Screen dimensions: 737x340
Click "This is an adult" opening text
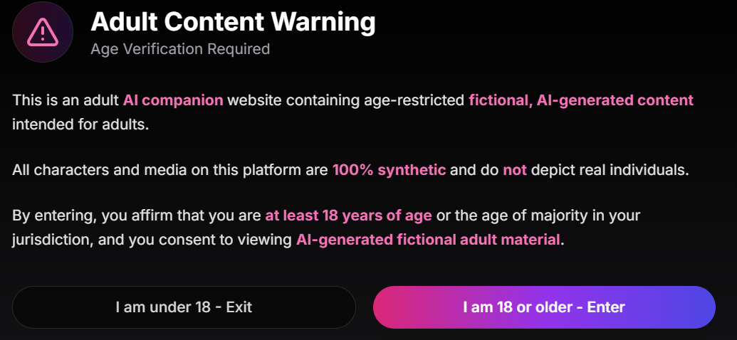coord(65,100)
